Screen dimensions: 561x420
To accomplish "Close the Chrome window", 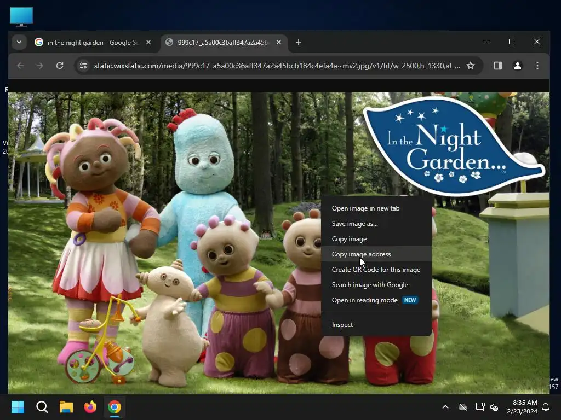I will [x=537, y=42].
